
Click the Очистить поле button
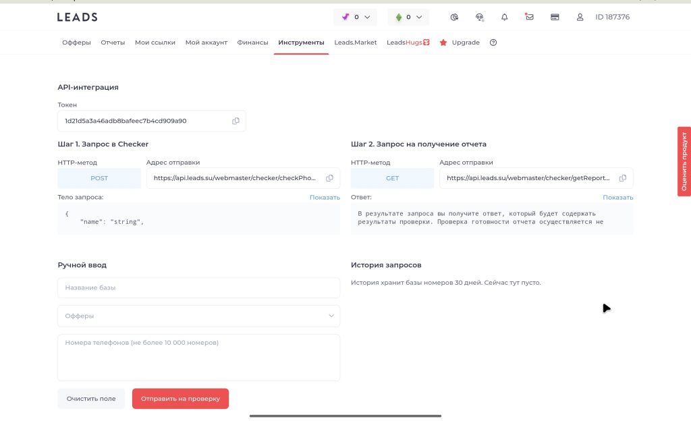tap(91, 399)
